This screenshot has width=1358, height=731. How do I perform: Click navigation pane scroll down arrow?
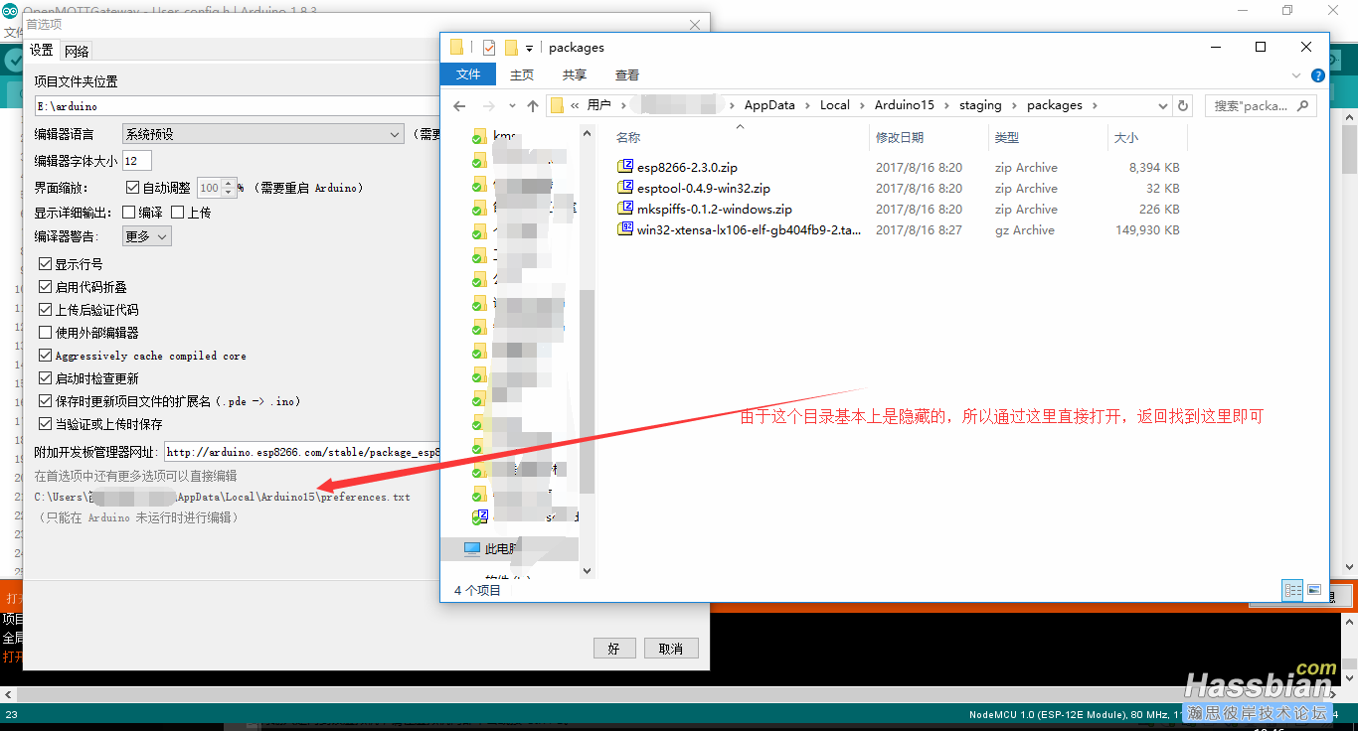pos(587,571)
